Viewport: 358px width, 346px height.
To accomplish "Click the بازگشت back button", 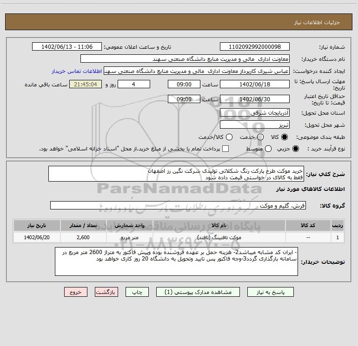I will point(106,292).
